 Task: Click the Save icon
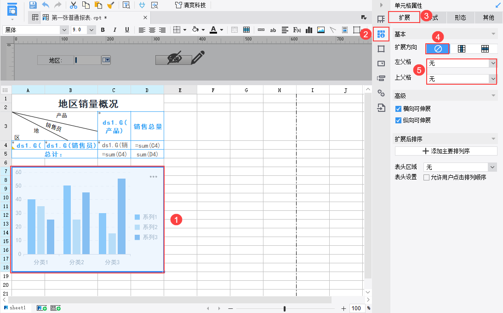(33, 5)
